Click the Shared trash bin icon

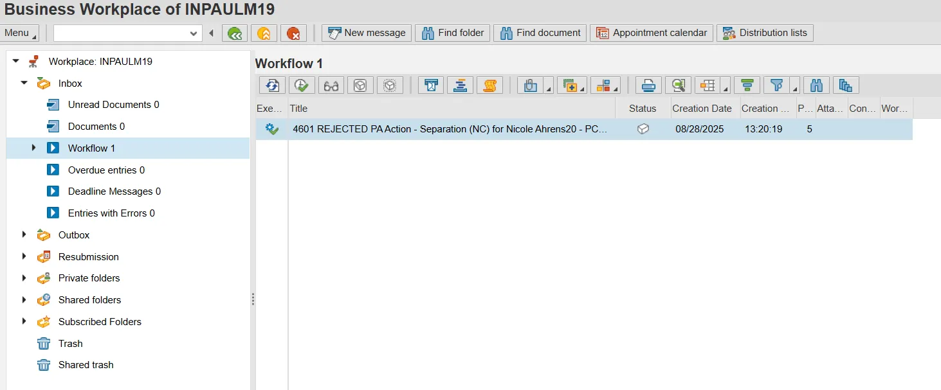[44, 365]
